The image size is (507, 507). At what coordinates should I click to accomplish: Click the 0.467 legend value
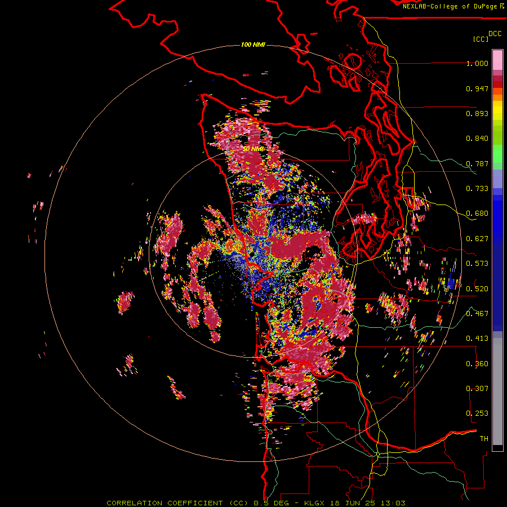(477, 314)
